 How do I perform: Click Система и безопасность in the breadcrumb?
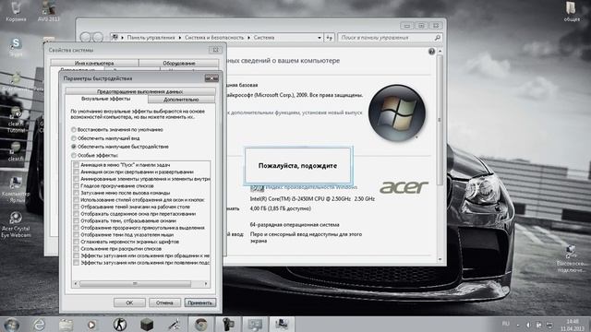(214, 38)
